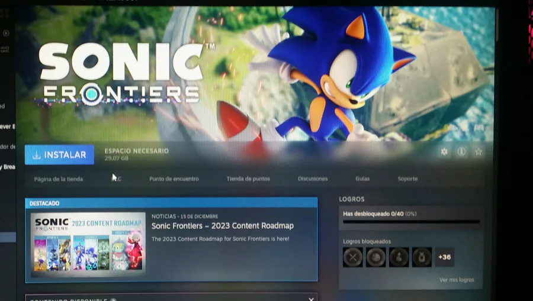This screenshot has height=301, width=533.
Task: Select the first locked achievement icon with X
Action: 353,257
